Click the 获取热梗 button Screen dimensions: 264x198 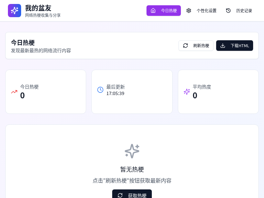click(132, 194)
